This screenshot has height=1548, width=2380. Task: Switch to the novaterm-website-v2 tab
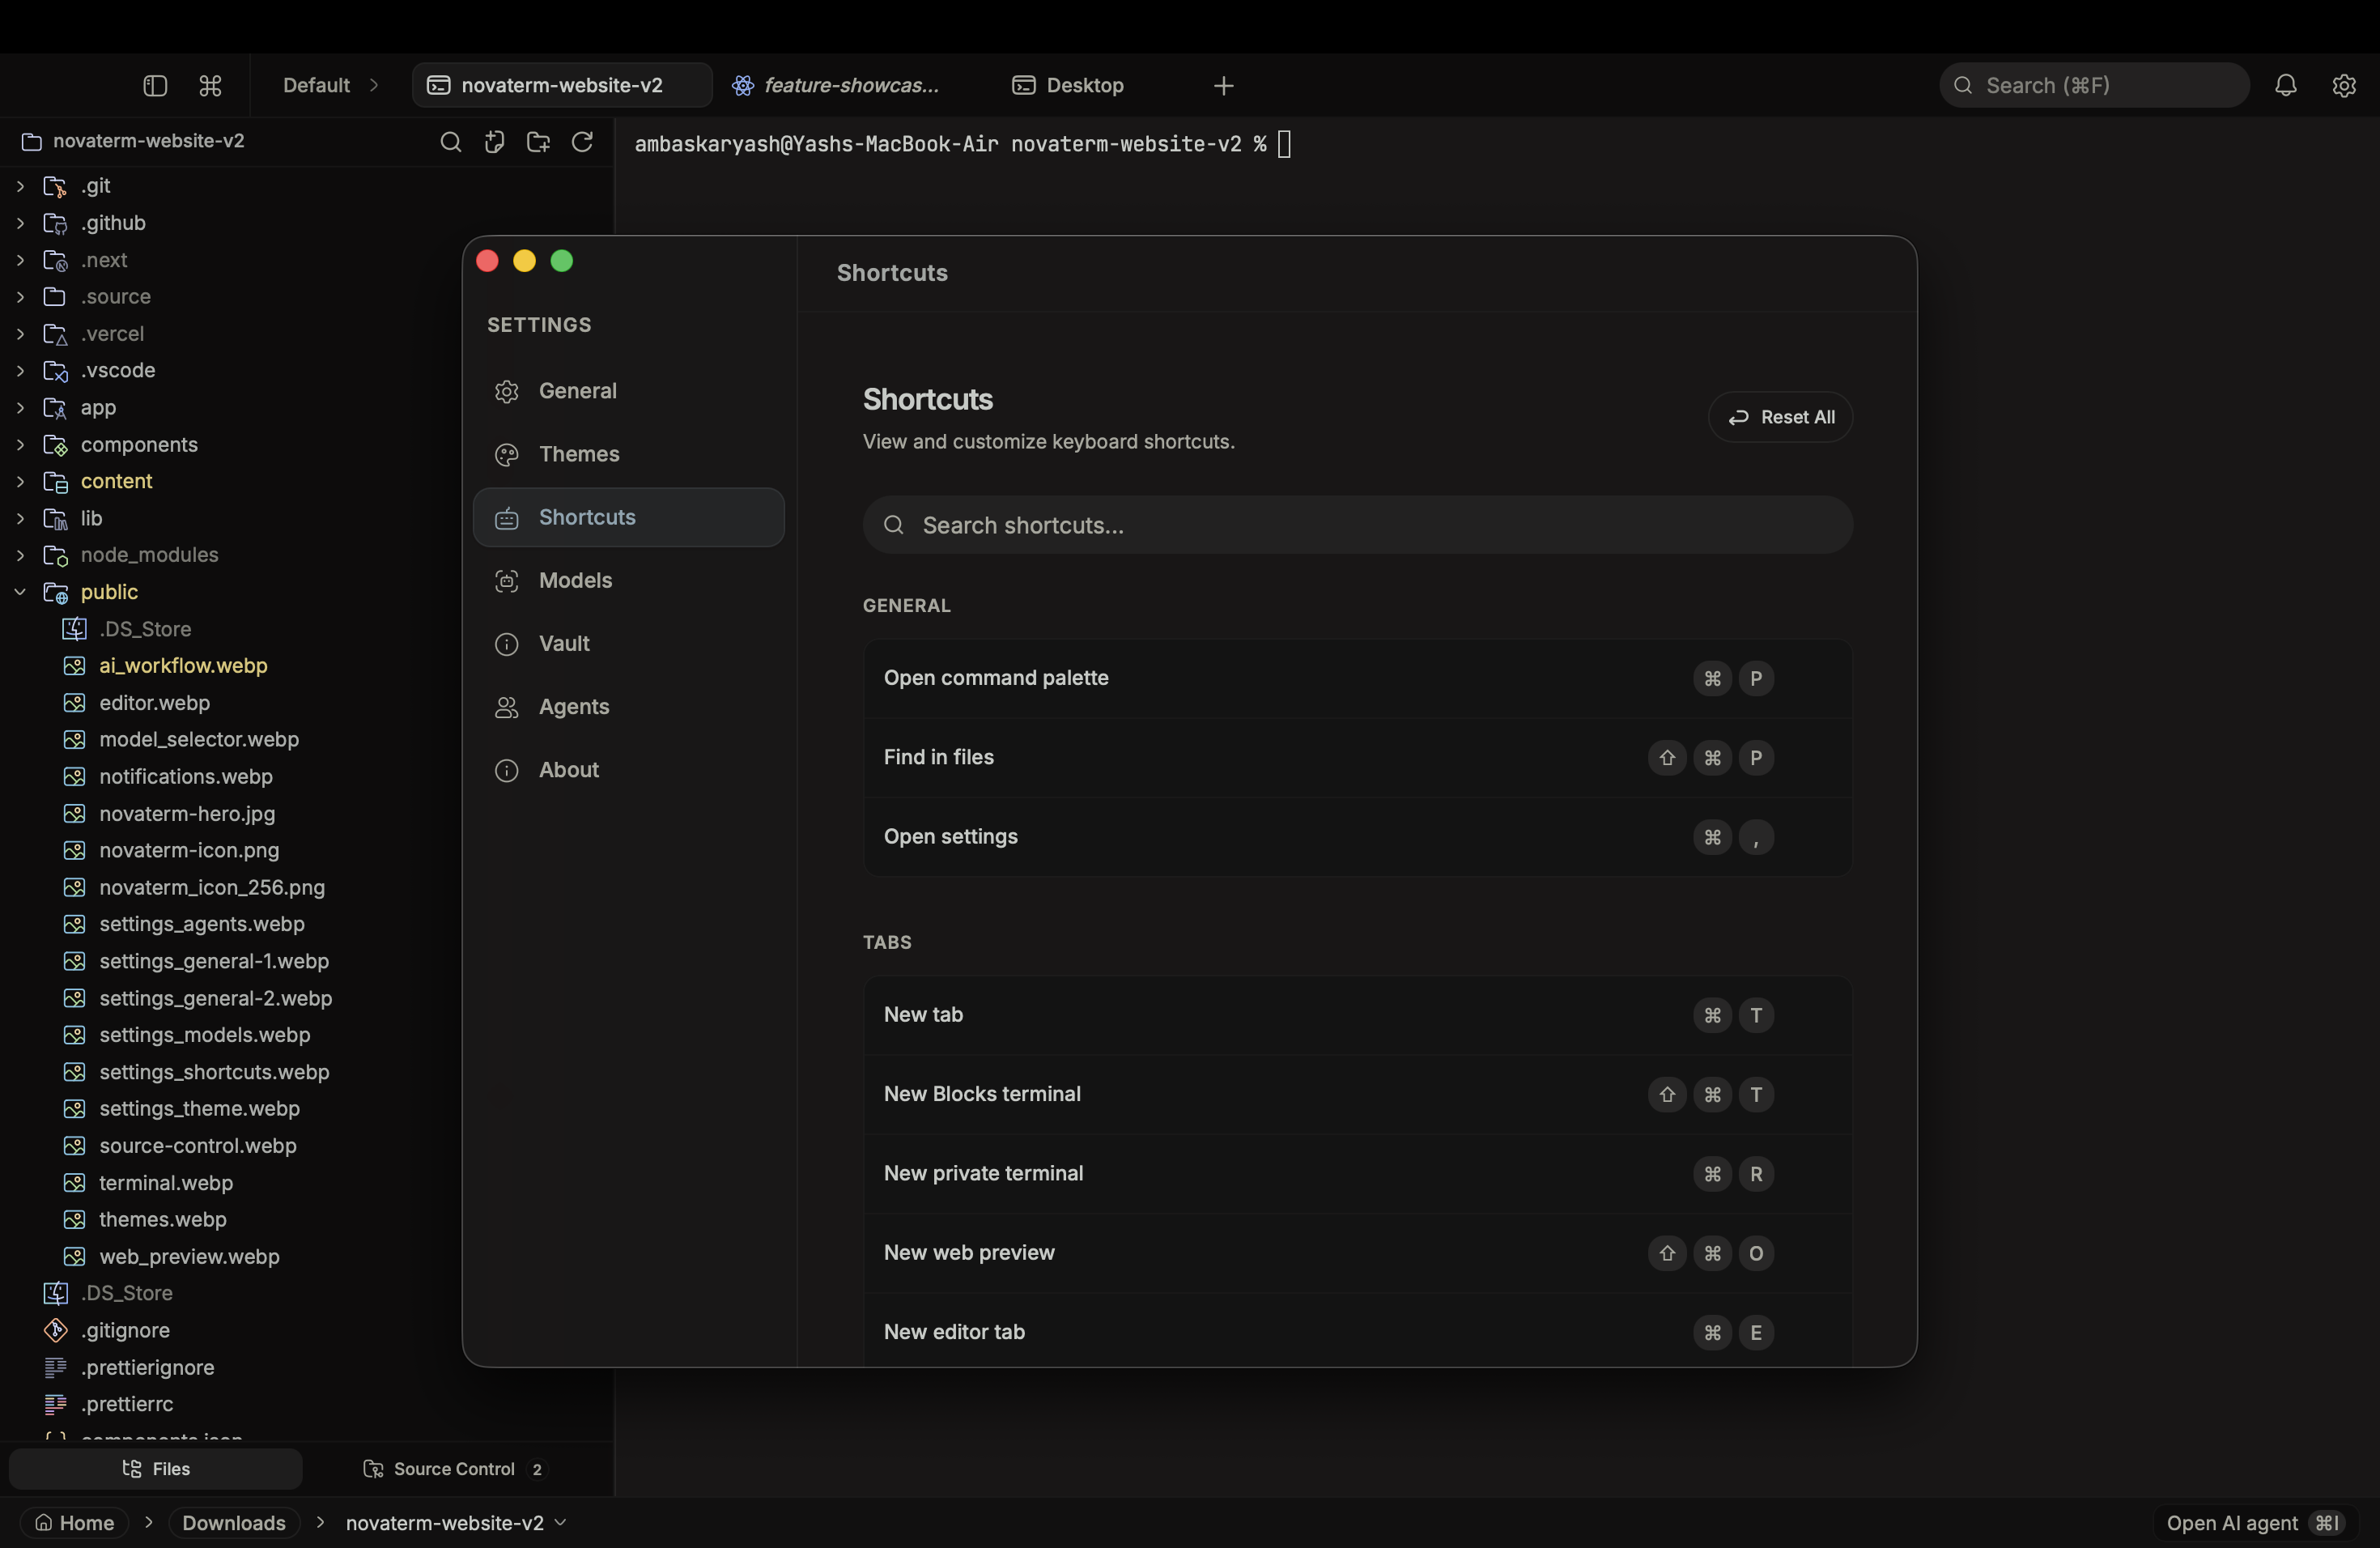coord(562,86)
